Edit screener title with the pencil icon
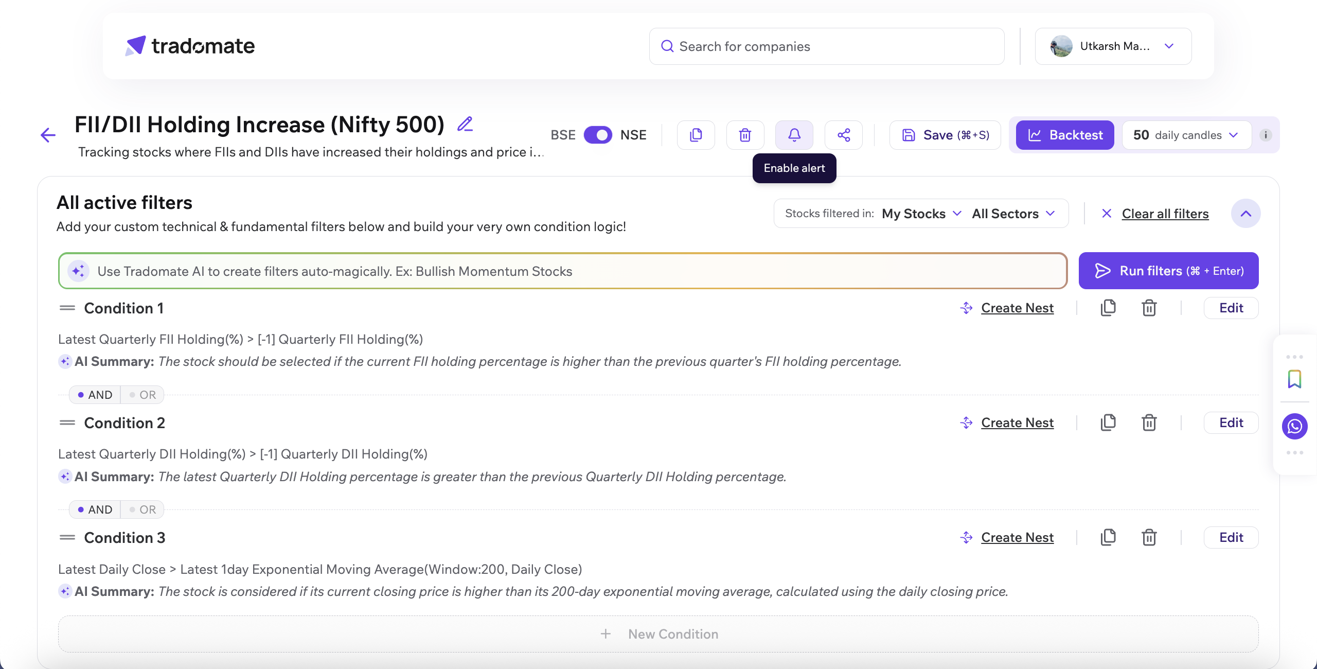Screen dimensions: 1317x669 tap(465, 124)
